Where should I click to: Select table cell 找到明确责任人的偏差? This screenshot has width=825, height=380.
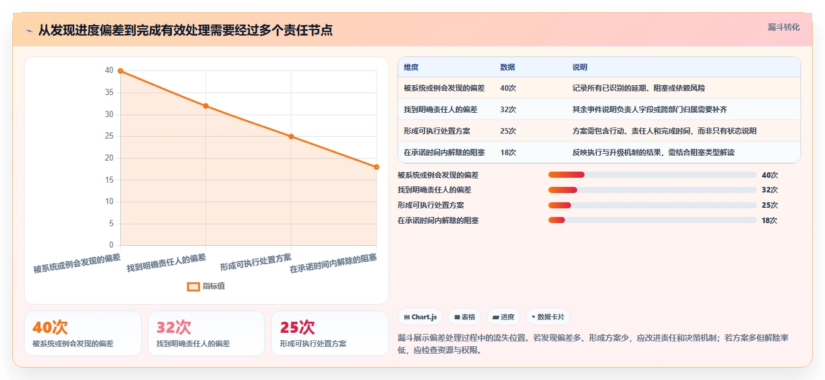coord(440,110)
